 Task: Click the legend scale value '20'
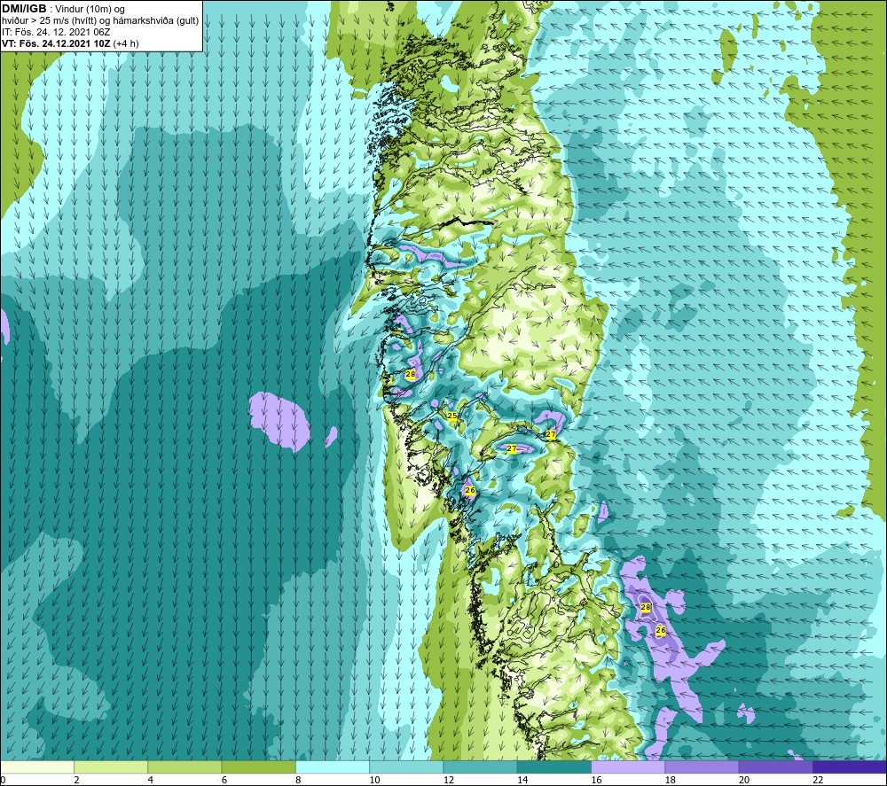coord(744,780)
